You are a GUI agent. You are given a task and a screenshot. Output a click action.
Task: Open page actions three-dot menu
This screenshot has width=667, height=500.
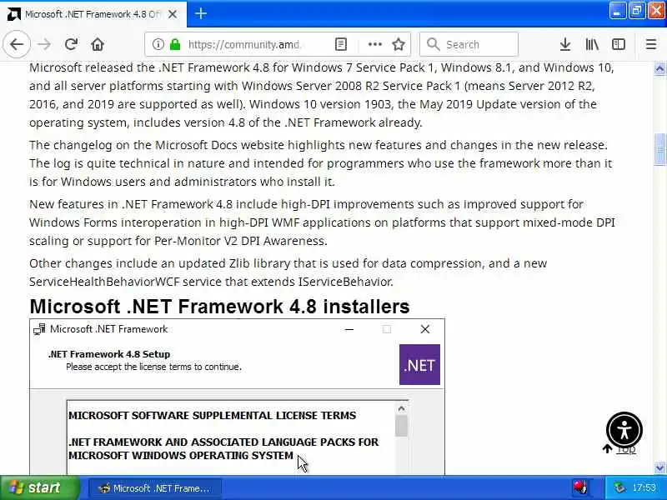[x=374, y=44]
